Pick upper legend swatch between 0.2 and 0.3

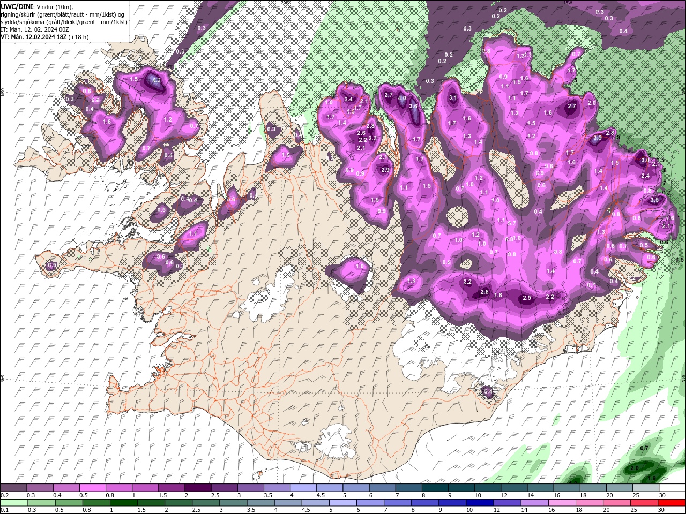point(14,488)
